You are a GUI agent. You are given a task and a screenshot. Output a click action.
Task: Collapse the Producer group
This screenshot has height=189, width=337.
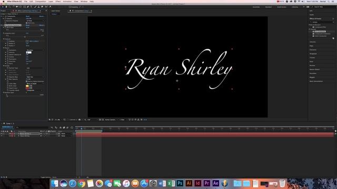[x=4, y=39]
